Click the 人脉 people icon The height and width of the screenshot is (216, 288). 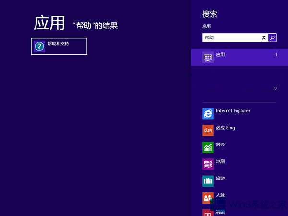point(207,197)
